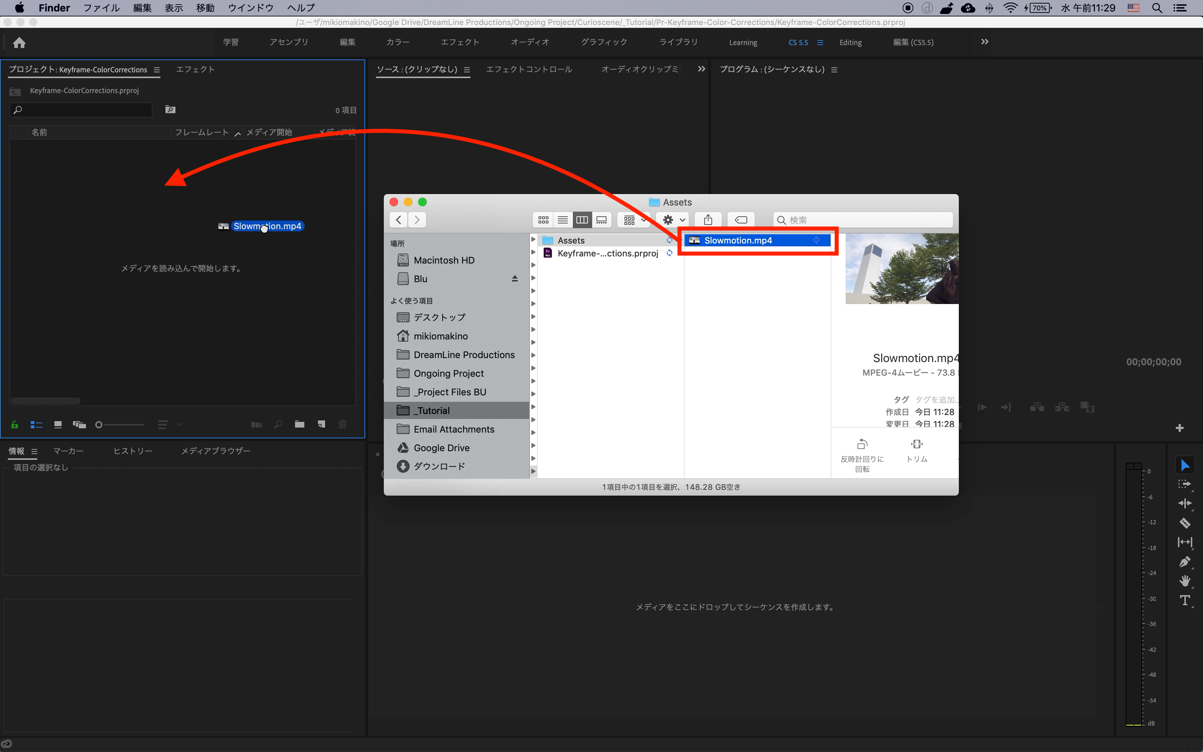Screen dimensions: 1203x752
Task: Toggle the project writable lock icon
Action: pyautogui.click(x=14, y=424)
